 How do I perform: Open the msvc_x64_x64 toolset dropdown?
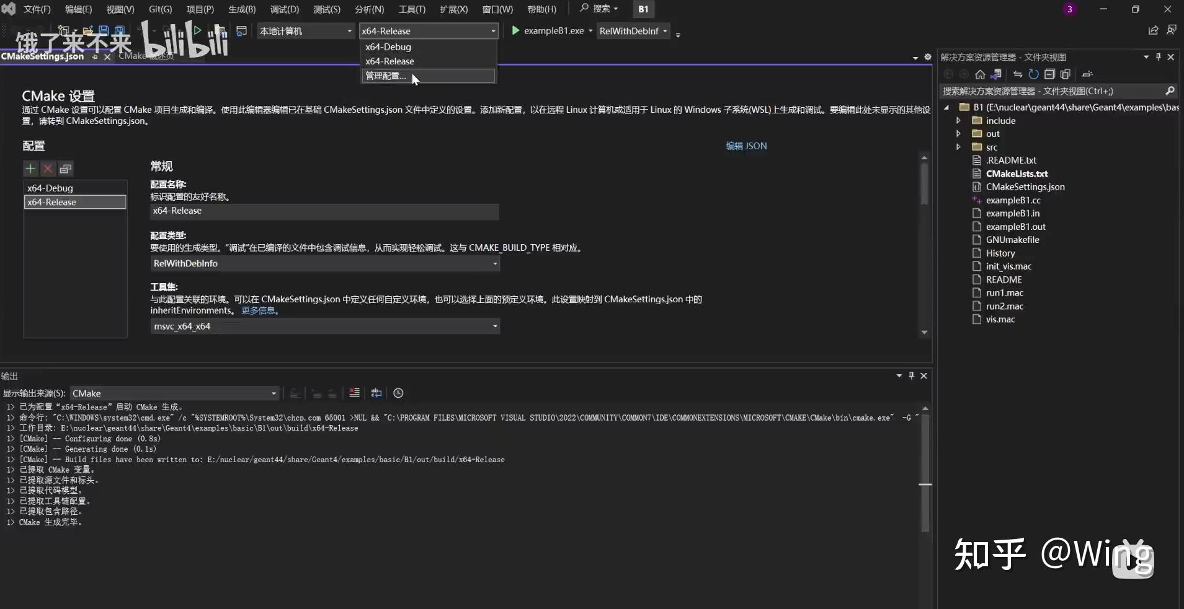pos(494,326)
